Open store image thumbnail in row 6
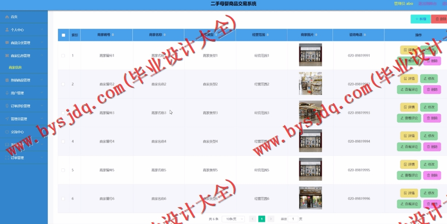The image size is (447, 224). pos(311,198)
